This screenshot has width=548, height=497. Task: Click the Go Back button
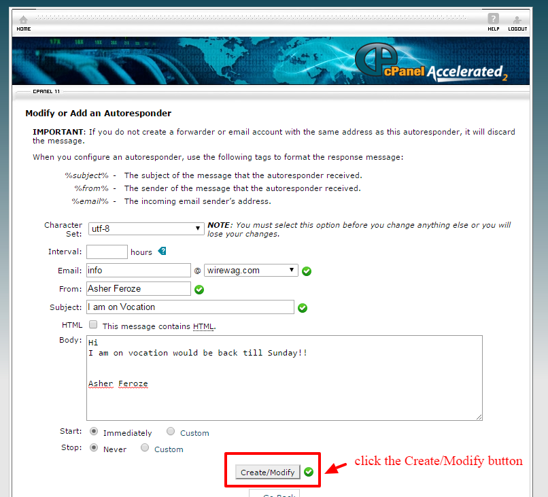[277, 494]
